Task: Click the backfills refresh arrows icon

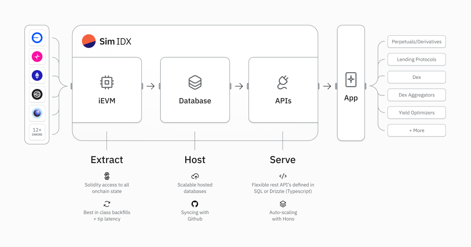Action: 107,204
